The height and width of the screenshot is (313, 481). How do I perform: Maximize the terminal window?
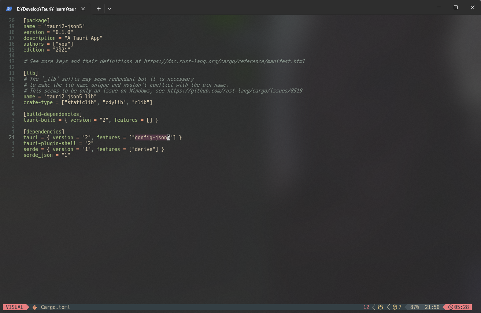point(456,7)
